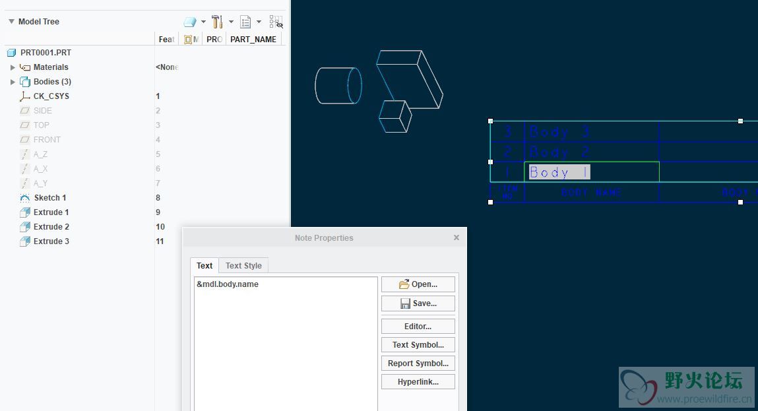
Task: Select the Extrude 2 feature
Action: [x=51, y=227]
